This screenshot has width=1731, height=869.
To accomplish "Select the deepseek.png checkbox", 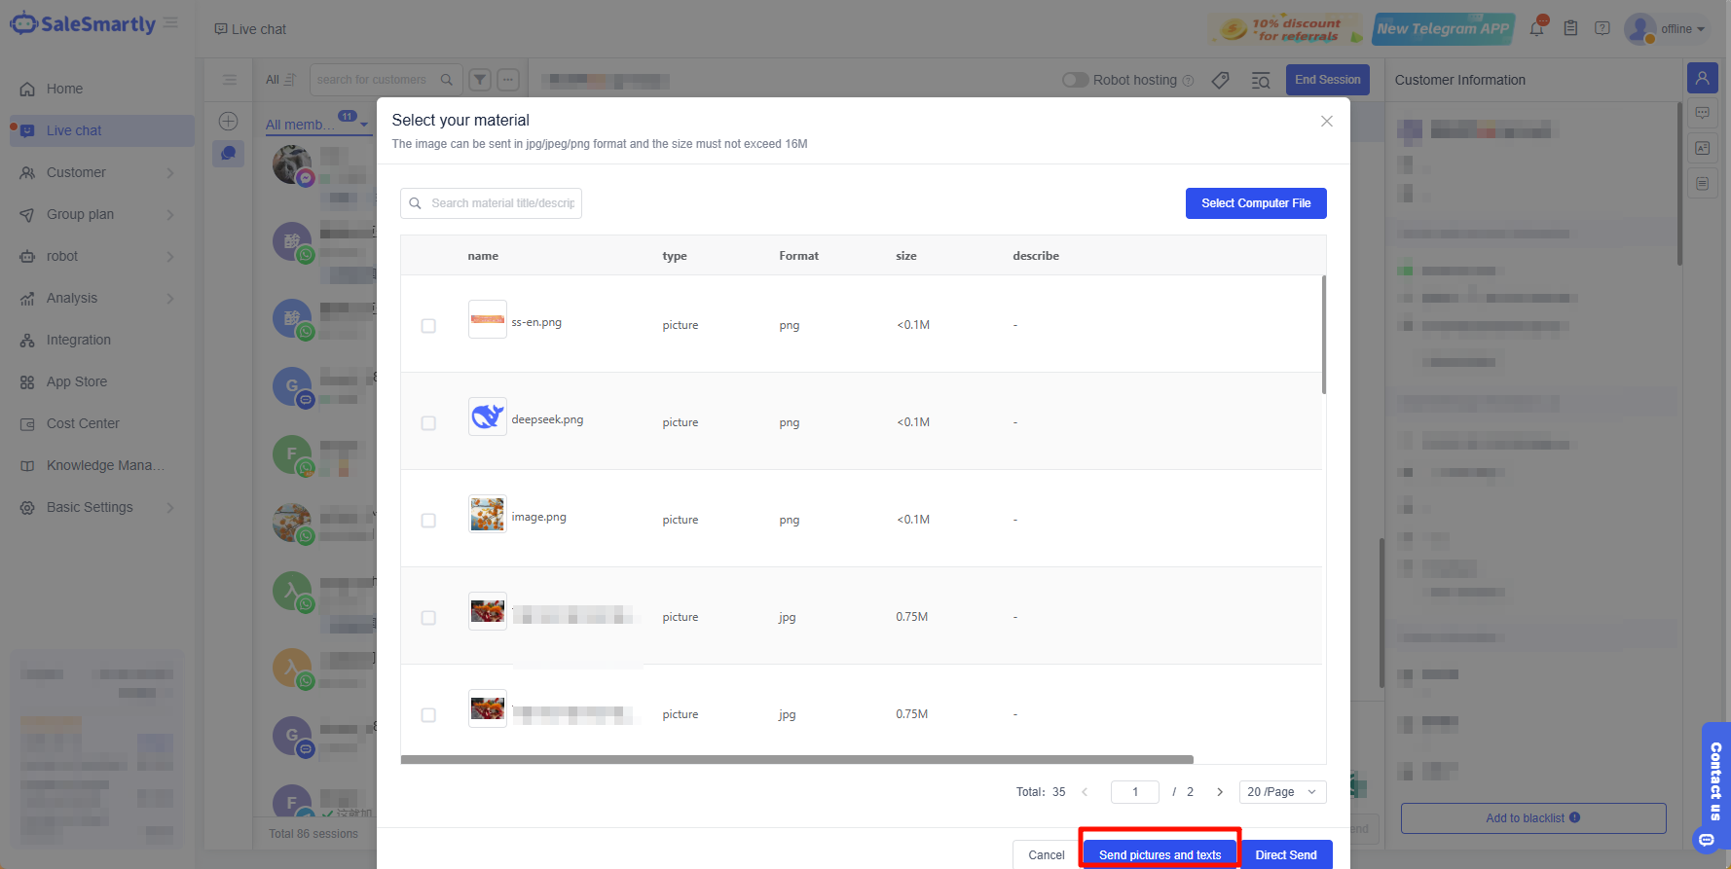I will point(428,423).
